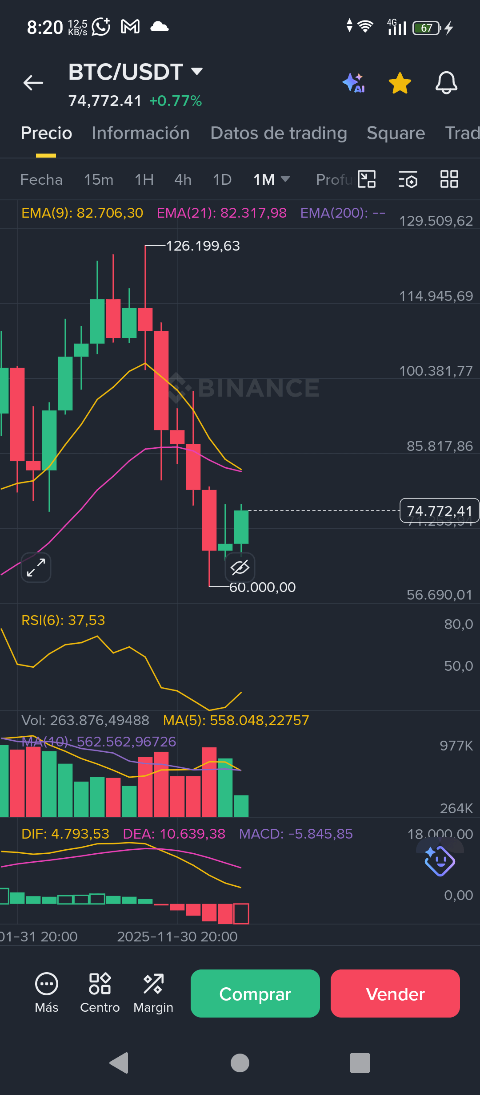
Task: Switch to the Información tab
Action: pyautogui.click(x=140, y=133)
